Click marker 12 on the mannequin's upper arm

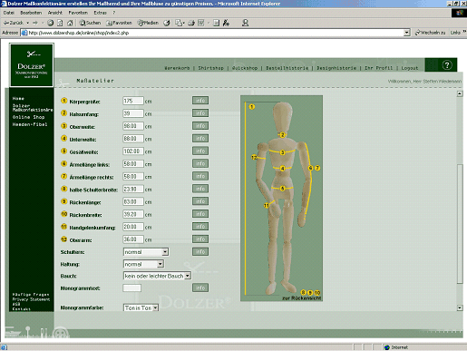tap(254, 157)
